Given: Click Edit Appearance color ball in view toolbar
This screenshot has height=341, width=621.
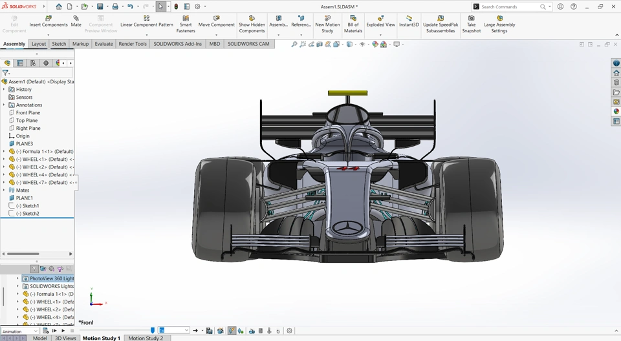Looking at the screenshot, I should pos(375,45).
